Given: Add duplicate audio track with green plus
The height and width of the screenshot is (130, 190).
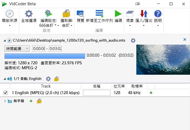Looking at the screenshot, I should pyautogui.click(x=151, y=93).
